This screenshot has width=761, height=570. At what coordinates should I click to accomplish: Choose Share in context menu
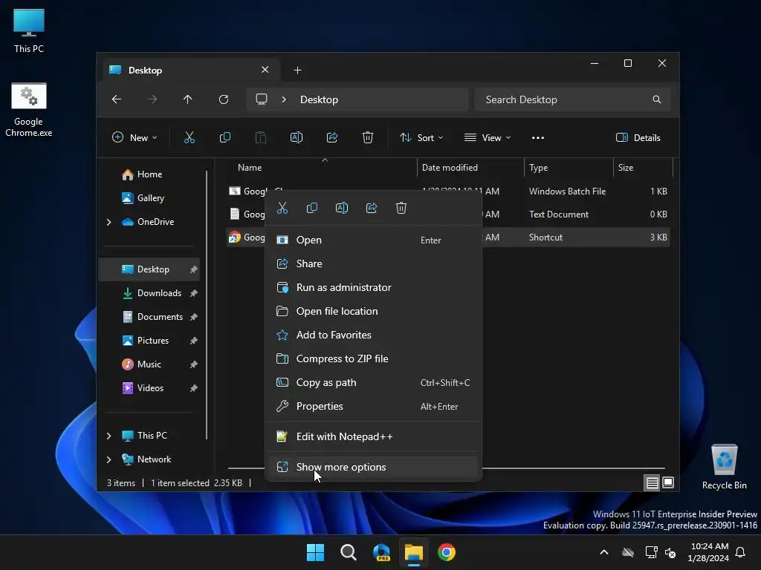(374, 263)
